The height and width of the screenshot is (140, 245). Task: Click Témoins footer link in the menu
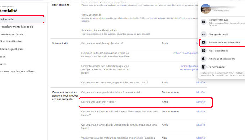click(x=219, y=75)
